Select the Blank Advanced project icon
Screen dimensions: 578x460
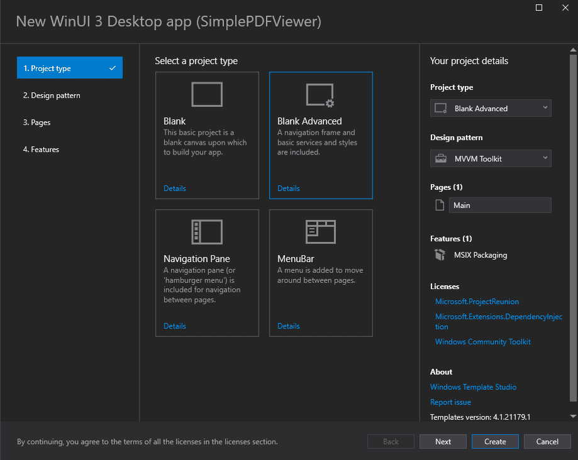pyautogui.click(x=321, y=94)
